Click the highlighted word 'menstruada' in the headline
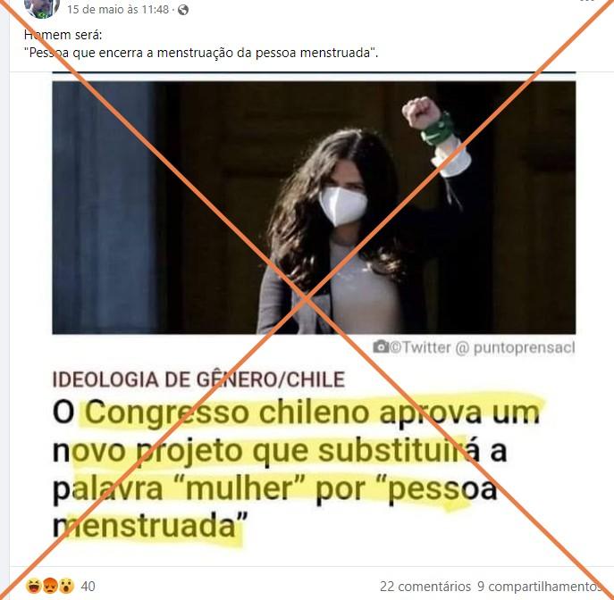 tap(150, 527)
